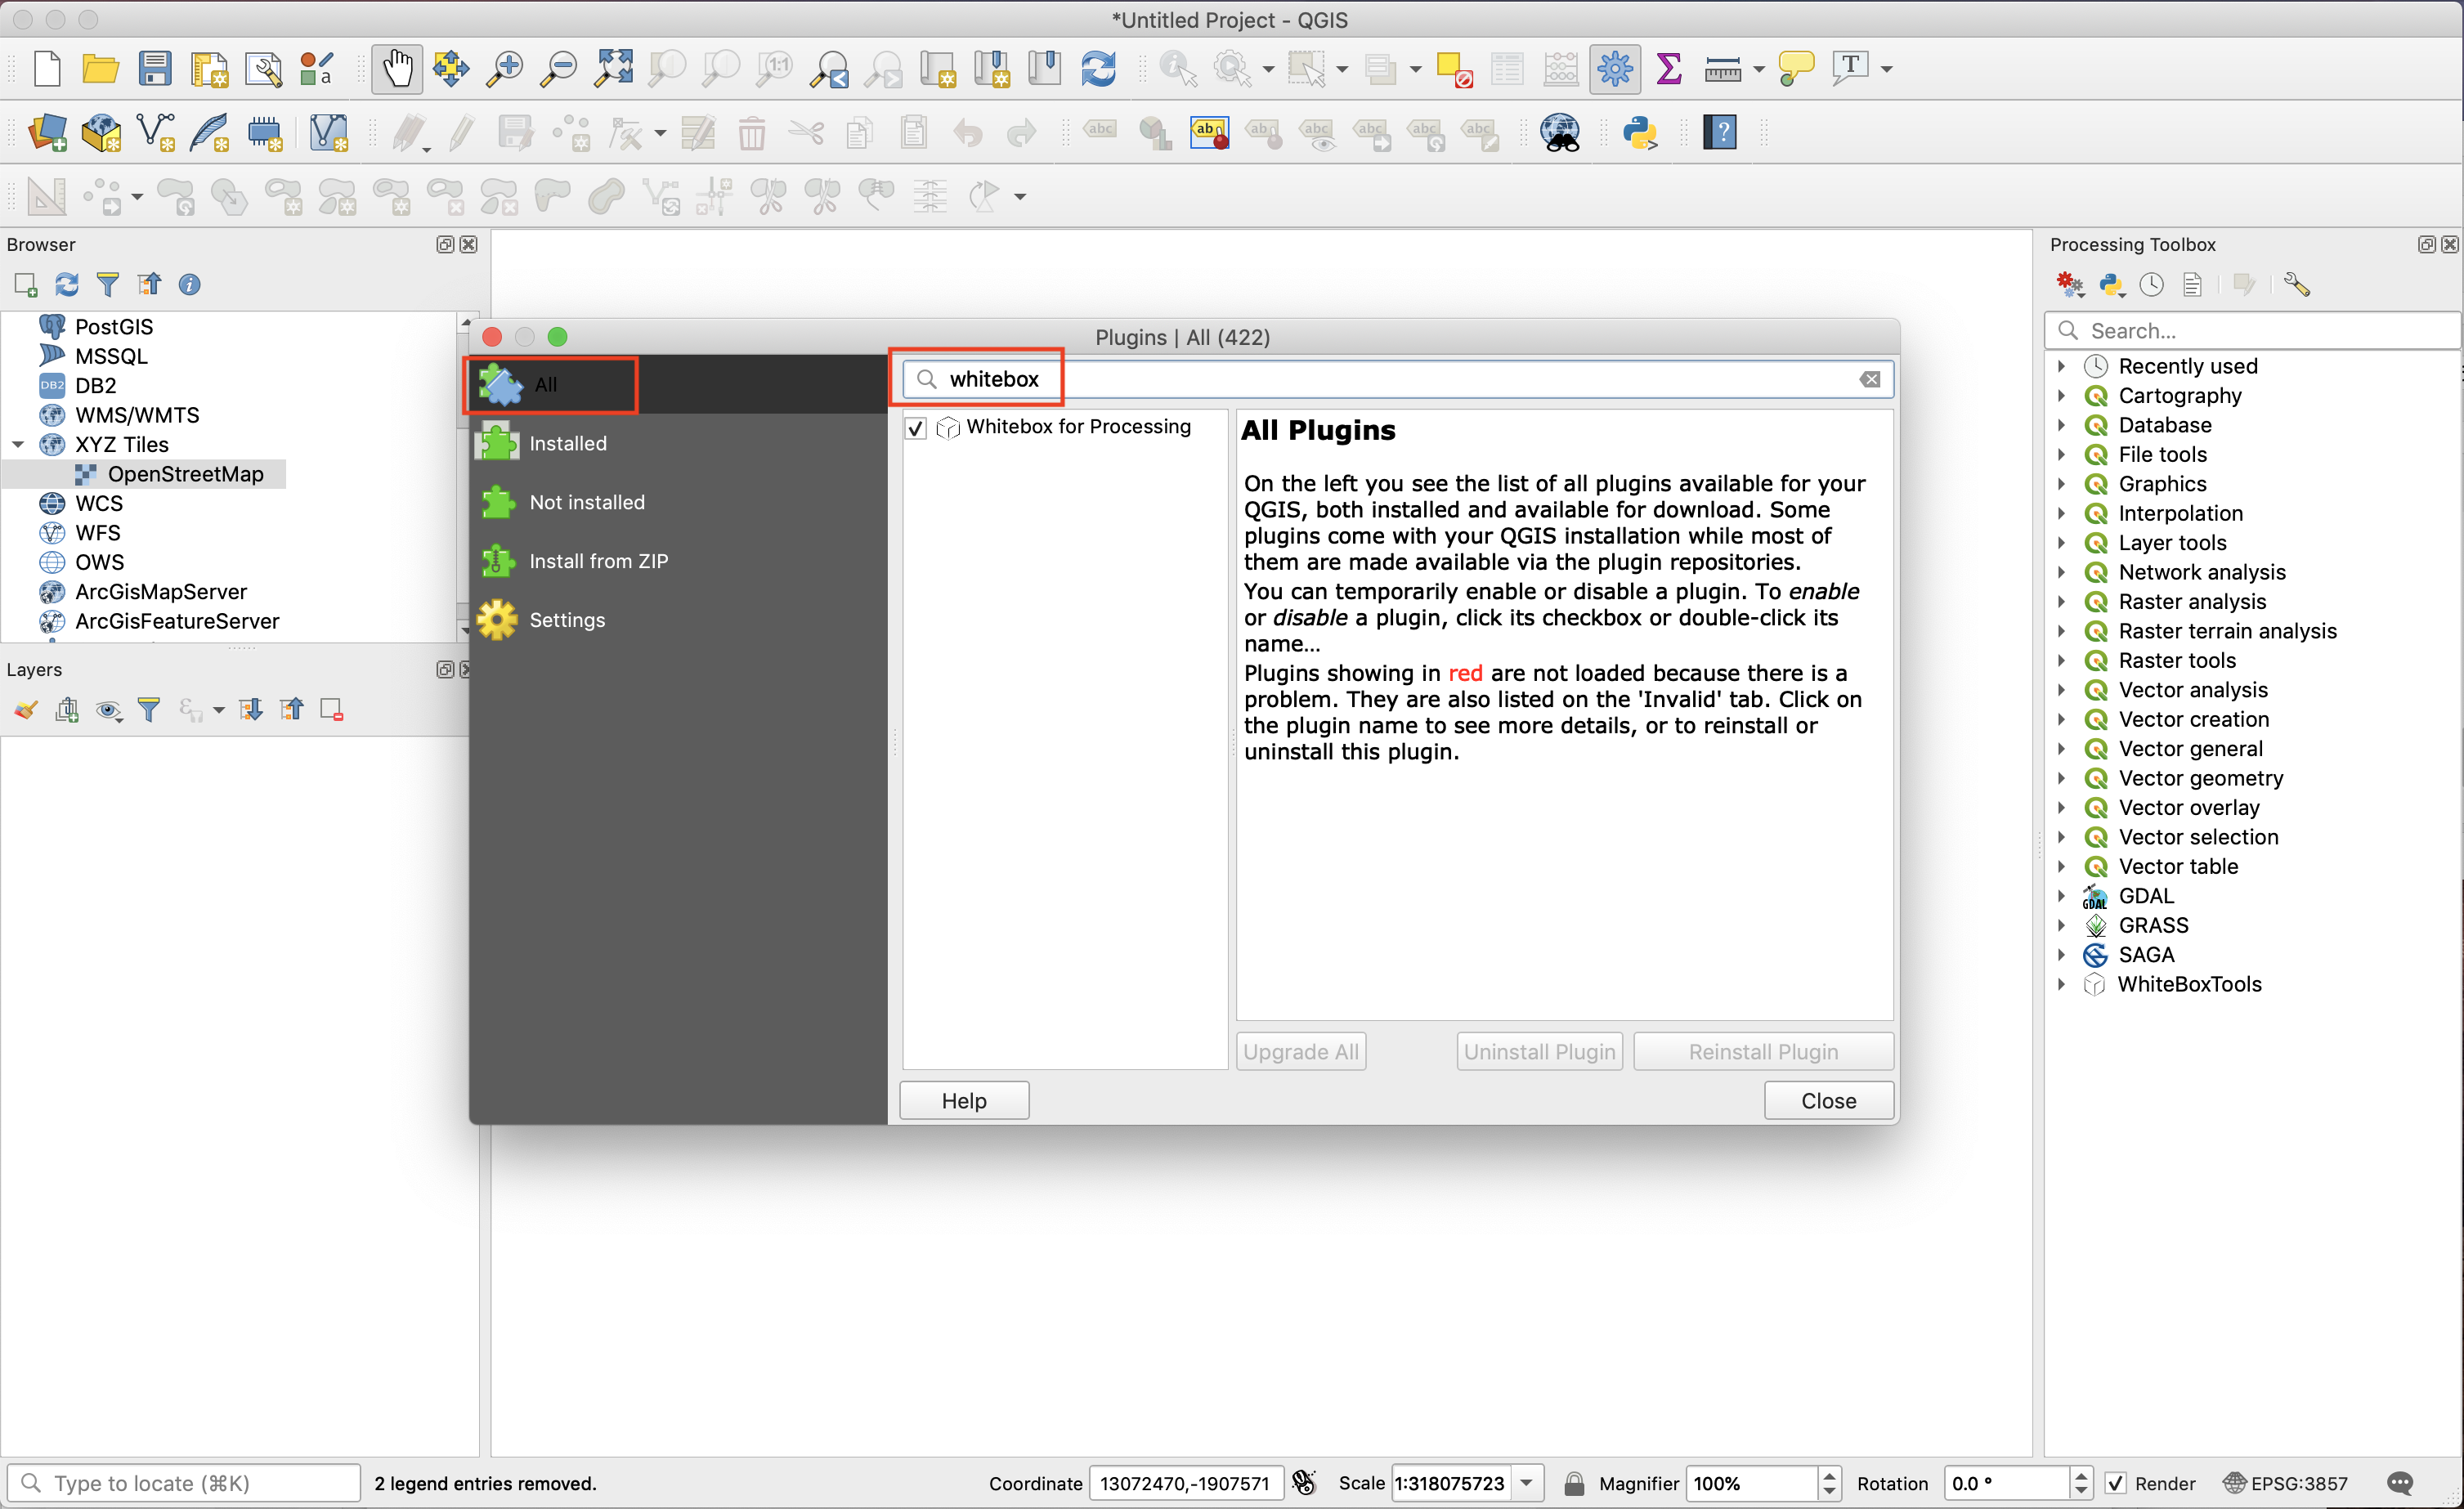The height and width of the screenshot is (1509, 2464).
Task: Click the Type to locate field
Action: point(184,1483)
